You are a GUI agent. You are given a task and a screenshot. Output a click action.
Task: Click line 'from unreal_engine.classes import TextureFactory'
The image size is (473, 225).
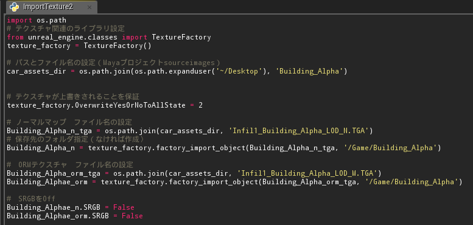(109, 37)
